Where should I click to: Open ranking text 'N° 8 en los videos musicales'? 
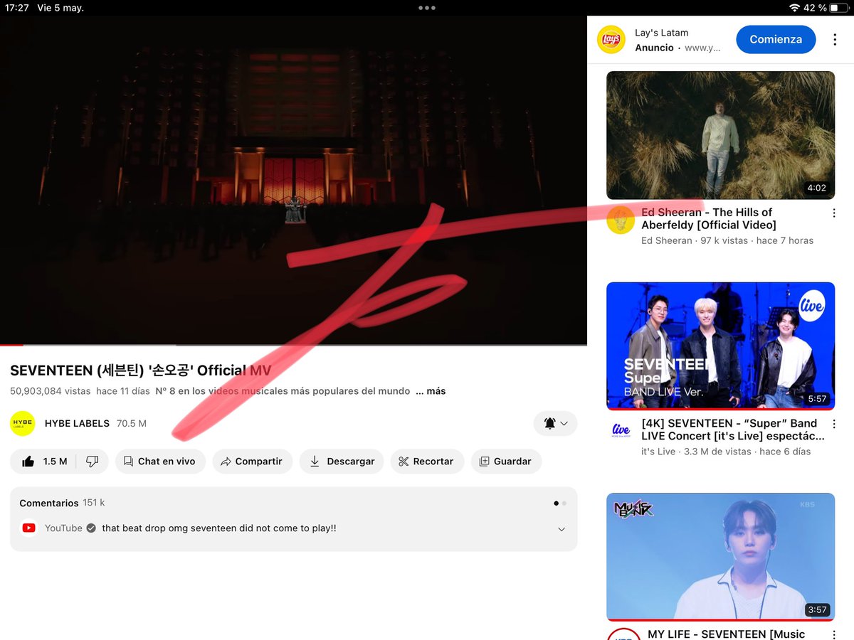pyautogui.click(x=283, y=391)
